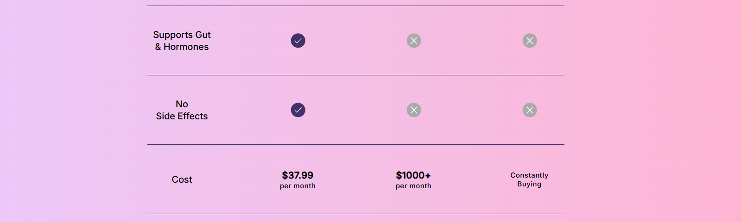Click the purple checkmark in Supports Gut row
Image resolution: width=741 pixels, height=222 pixels.
coord(298,41)
